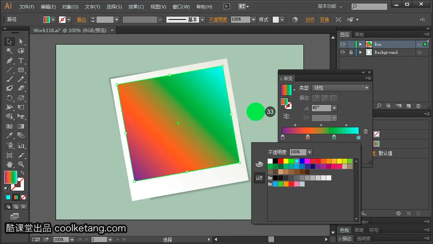Select the Pen tool

coord(10,61)
